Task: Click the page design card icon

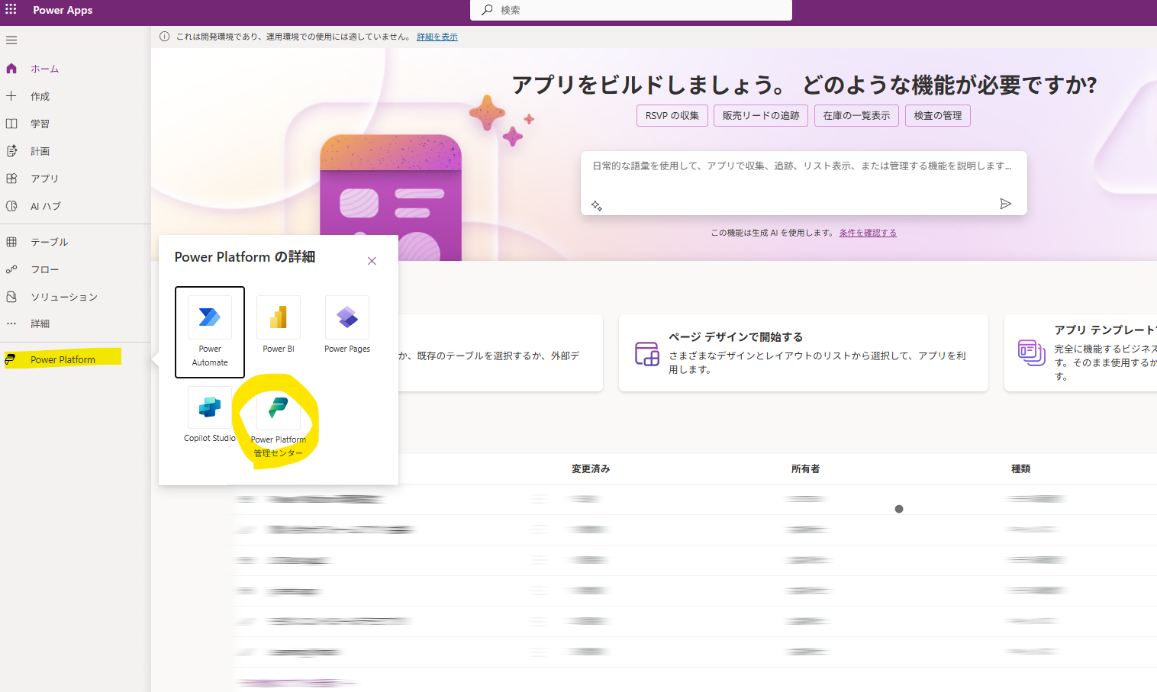Action: 647,354
